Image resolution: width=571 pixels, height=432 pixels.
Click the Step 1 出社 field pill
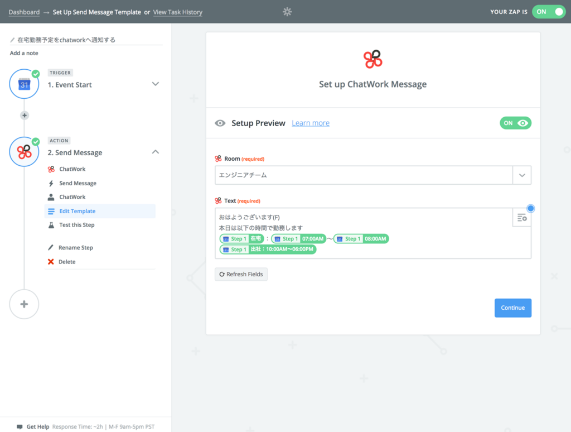point(268,249)
